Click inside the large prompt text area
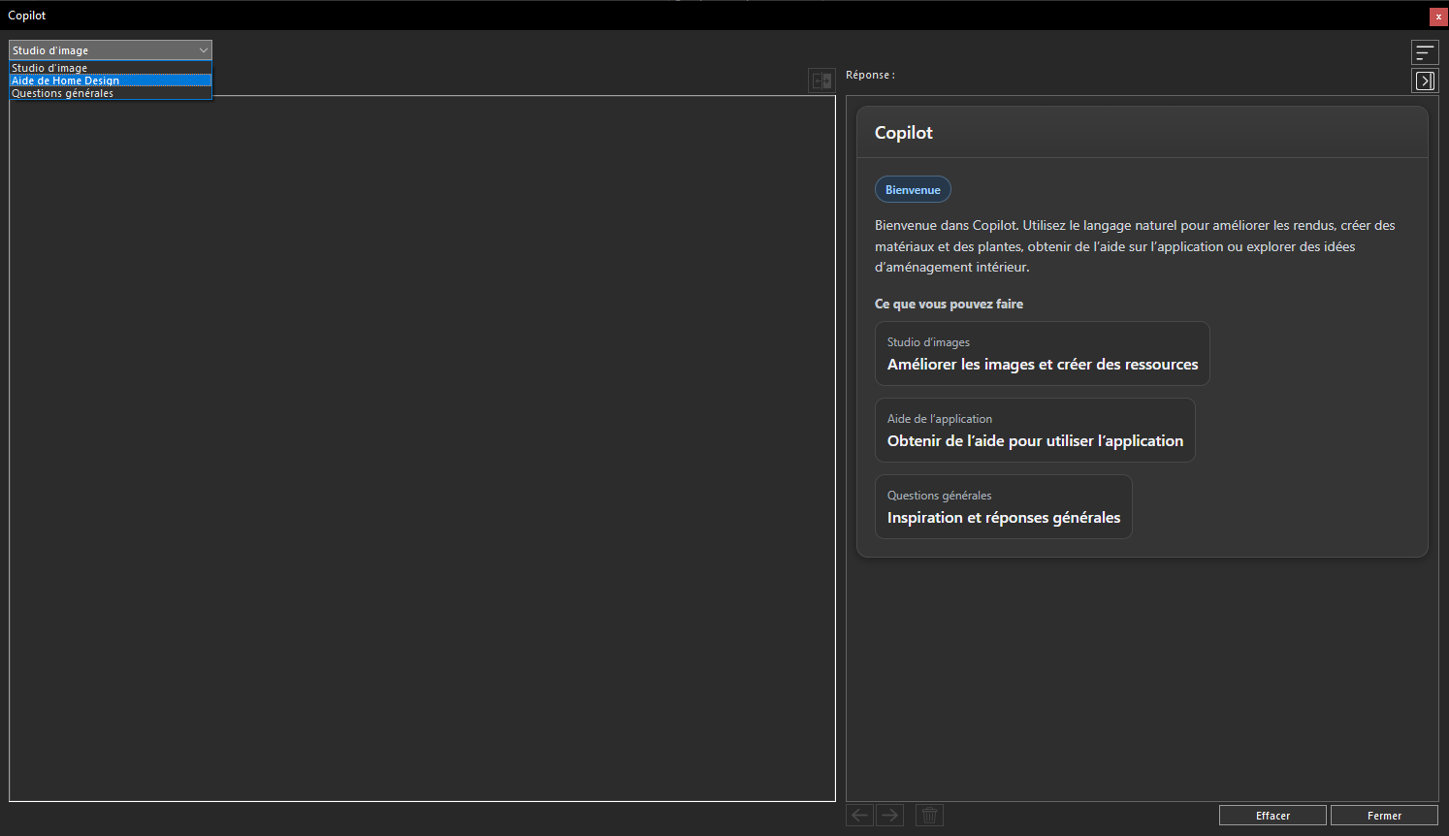 pyautogui.click(x=422, y=448)
